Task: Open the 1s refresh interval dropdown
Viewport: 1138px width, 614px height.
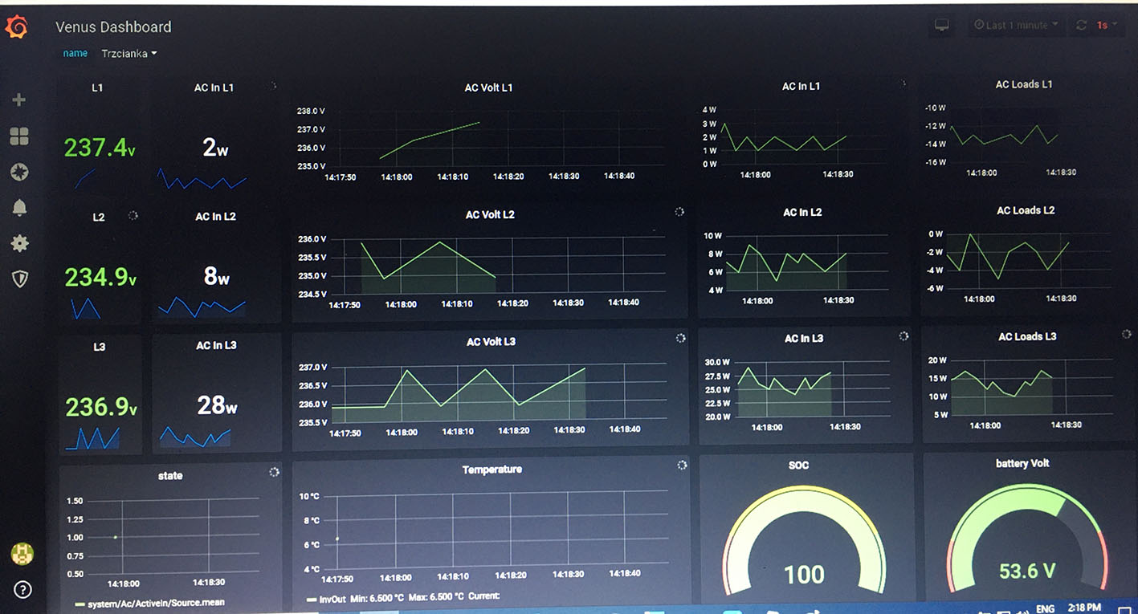Action: pyautogui.click(x=1107, y=26)
